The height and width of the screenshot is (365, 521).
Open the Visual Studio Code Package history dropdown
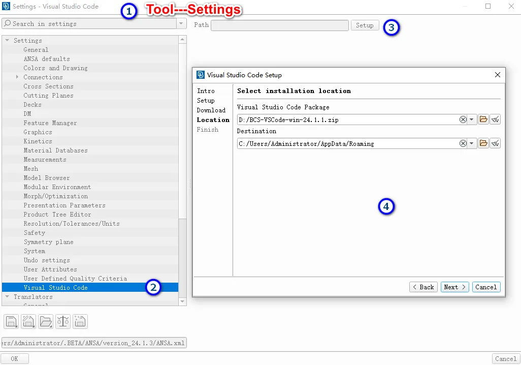click(472, 119)
